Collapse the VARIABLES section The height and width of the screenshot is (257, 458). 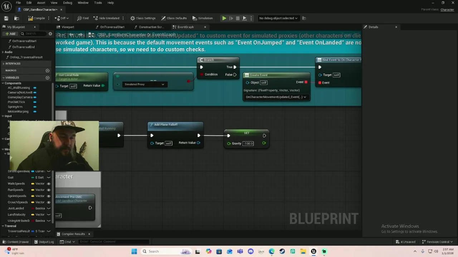[3, 77]
